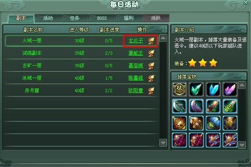Image resolution: width=251 pixels, height=167 pixels.
Task: Select the purple crystal drop icon
Action: point(230,89)
